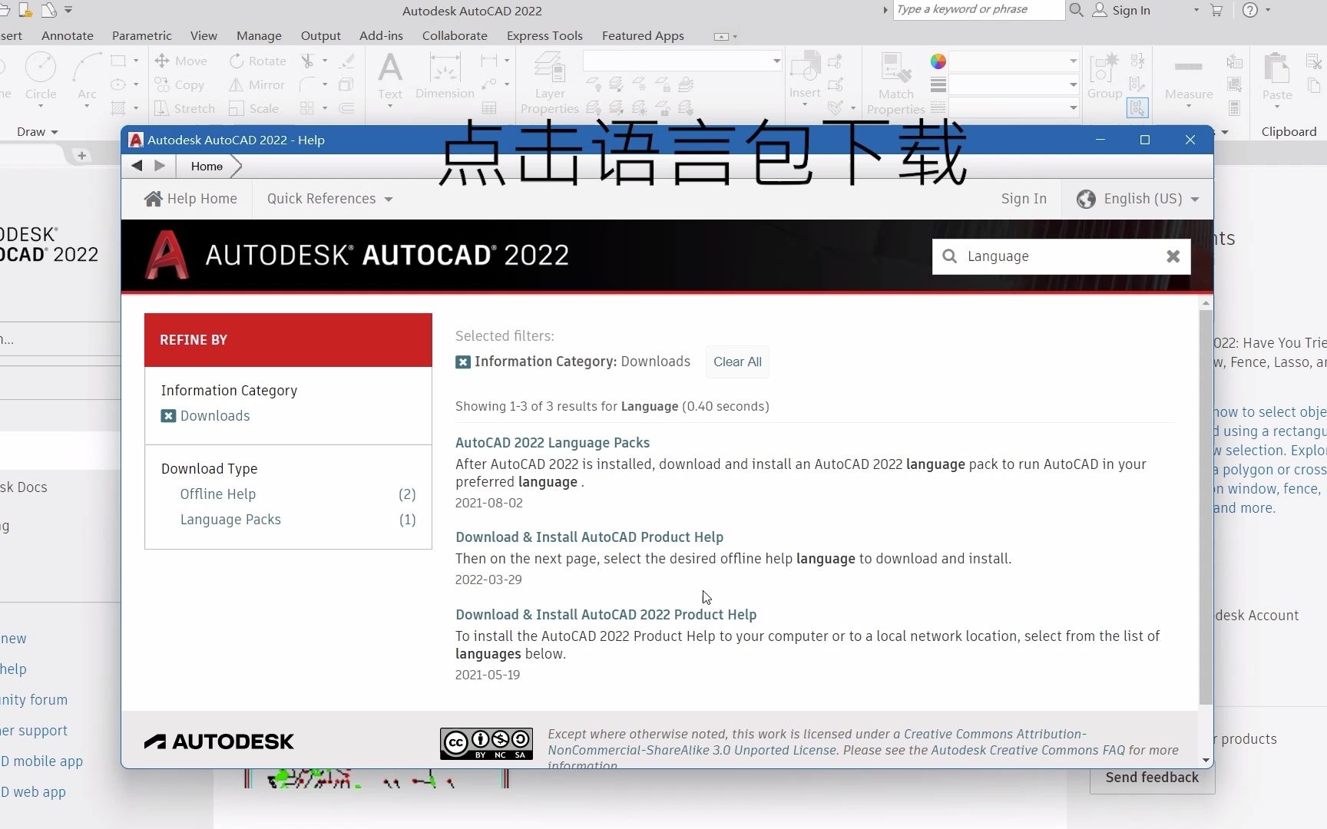Click the Copy tool in ribbon
Image resolution: width=1327 pixels, height=829 pixels.
pos(180,84)
